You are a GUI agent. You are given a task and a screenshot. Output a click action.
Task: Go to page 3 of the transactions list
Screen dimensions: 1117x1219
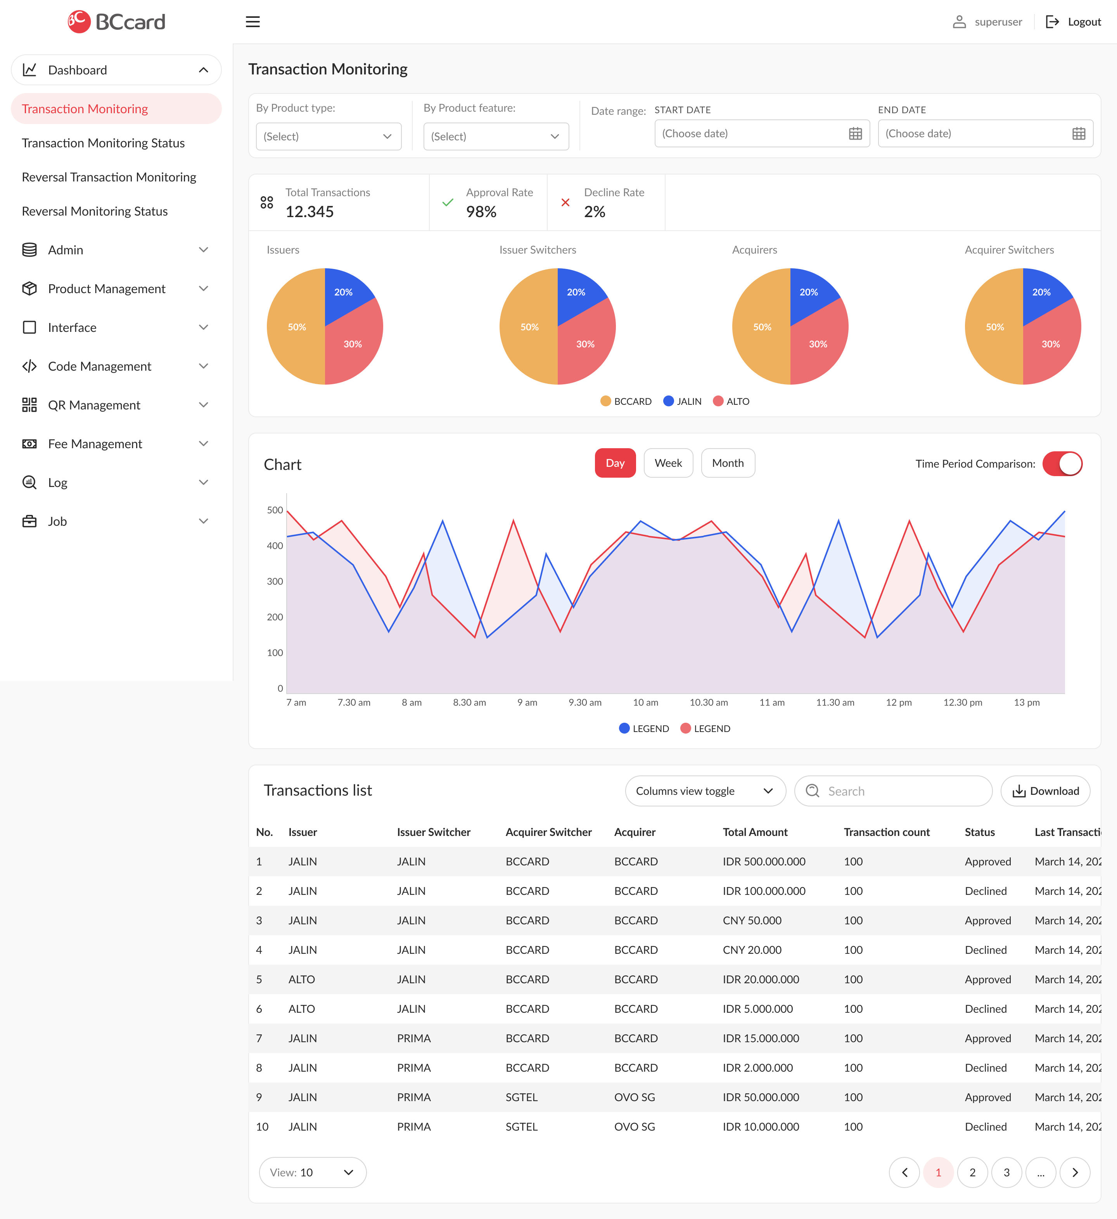(1007, 1172)
